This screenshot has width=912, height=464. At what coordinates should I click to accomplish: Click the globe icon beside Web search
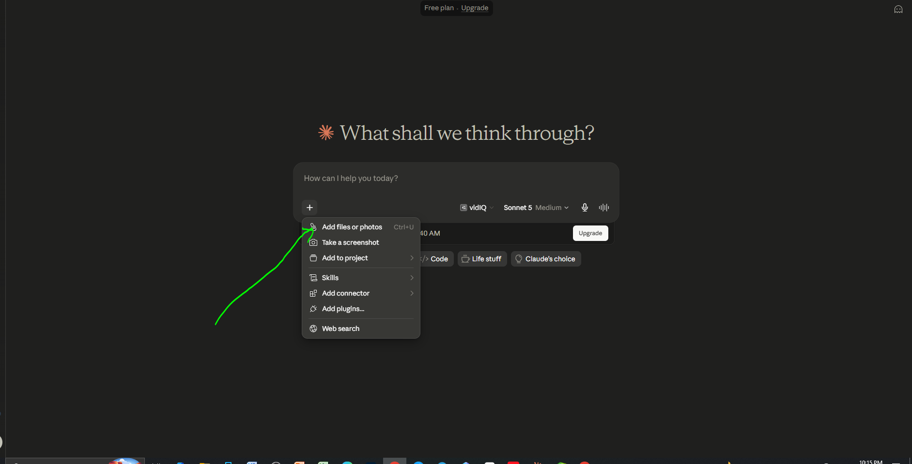click(313, 329)
